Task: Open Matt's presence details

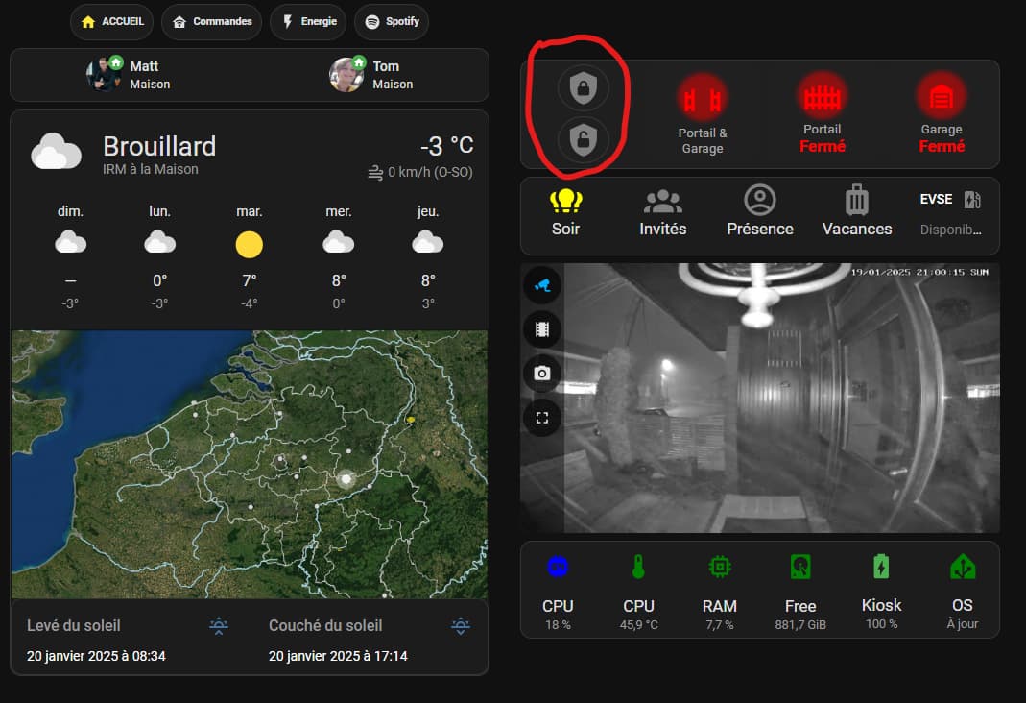Action: [129, 75]
